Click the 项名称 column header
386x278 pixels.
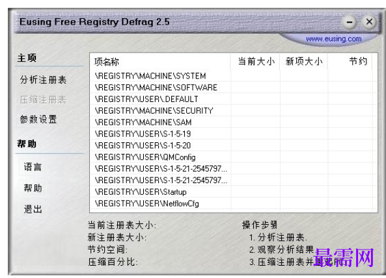160,62
